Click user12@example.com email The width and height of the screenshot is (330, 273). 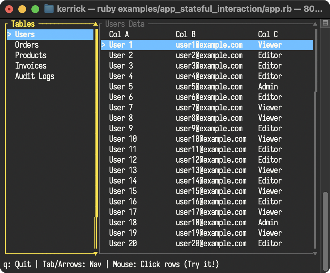point(211,160)
